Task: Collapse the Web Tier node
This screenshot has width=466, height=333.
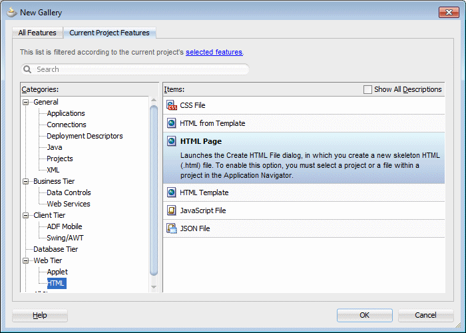Action: coord(26,260)
